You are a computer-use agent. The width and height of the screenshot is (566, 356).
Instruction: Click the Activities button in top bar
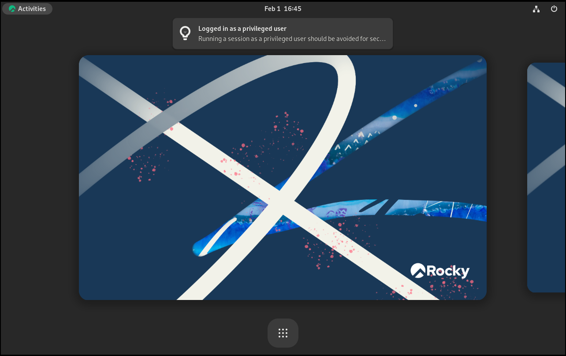click(27, 9)
